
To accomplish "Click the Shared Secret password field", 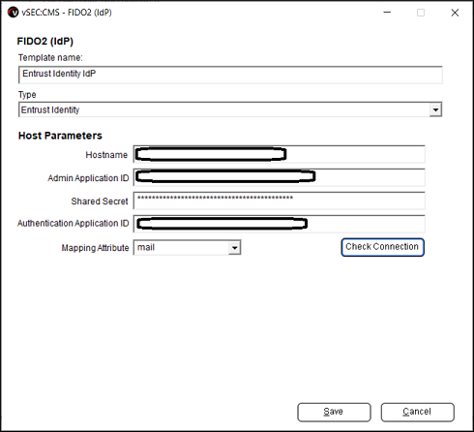I will (x=279, y=201).
